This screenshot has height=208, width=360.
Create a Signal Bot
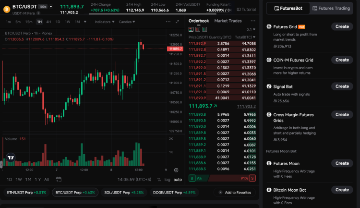[x=342, y=86]
